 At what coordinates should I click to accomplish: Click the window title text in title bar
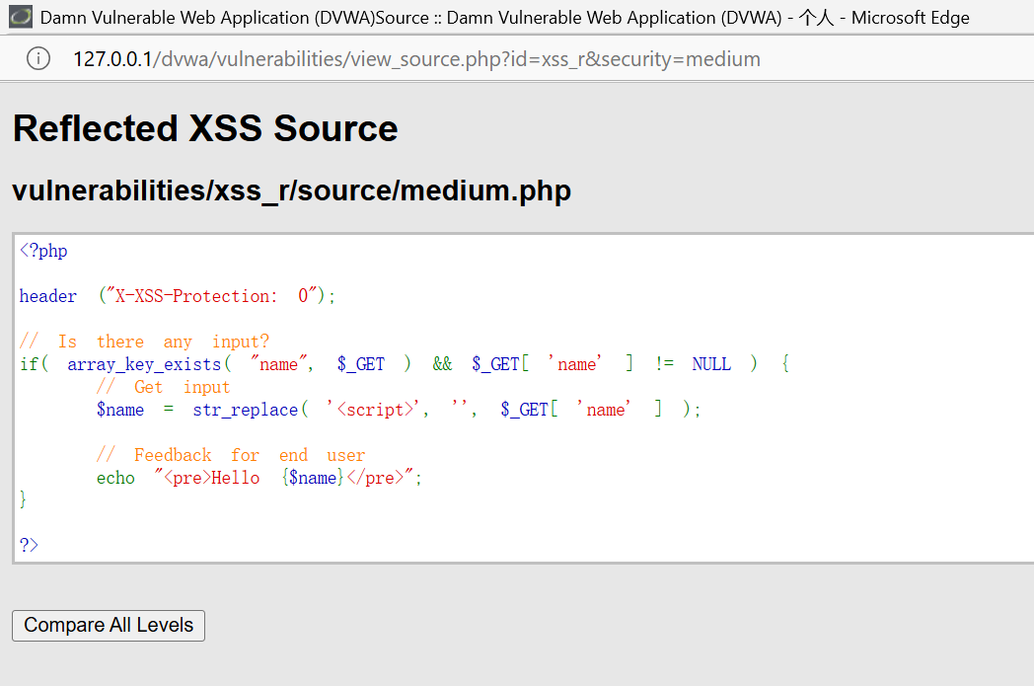click(x=505, y=17)
